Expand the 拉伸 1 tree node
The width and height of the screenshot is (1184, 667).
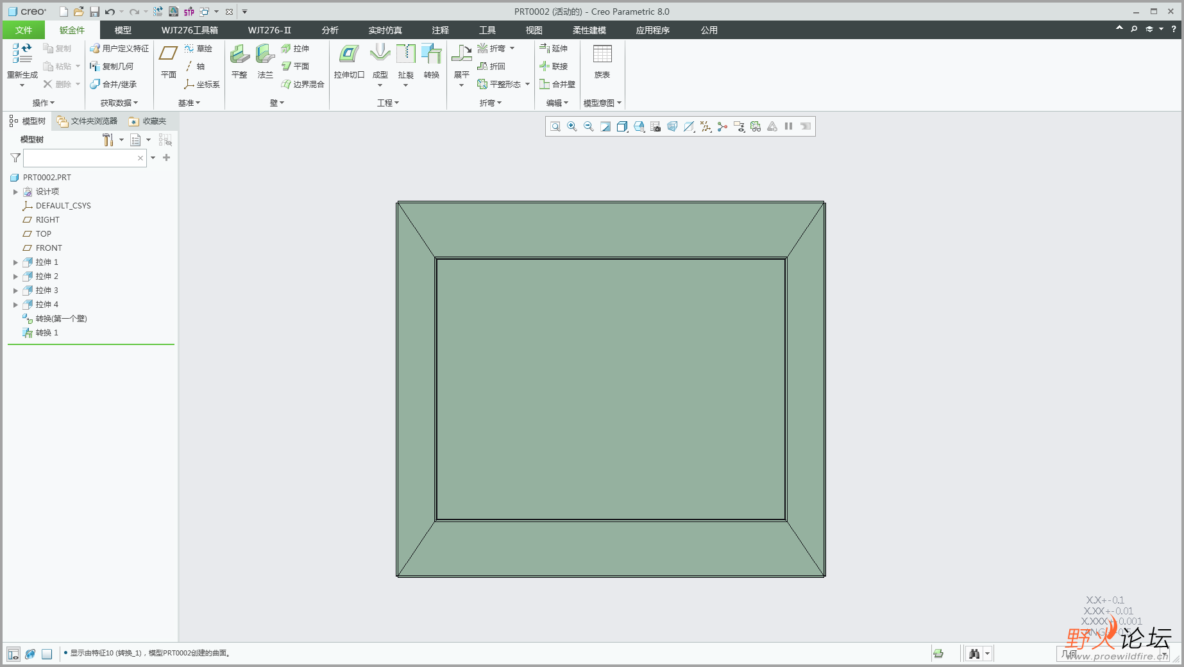[x=15, y=262]
